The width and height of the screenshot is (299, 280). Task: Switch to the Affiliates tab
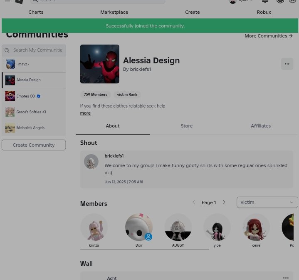coord(260,126)
